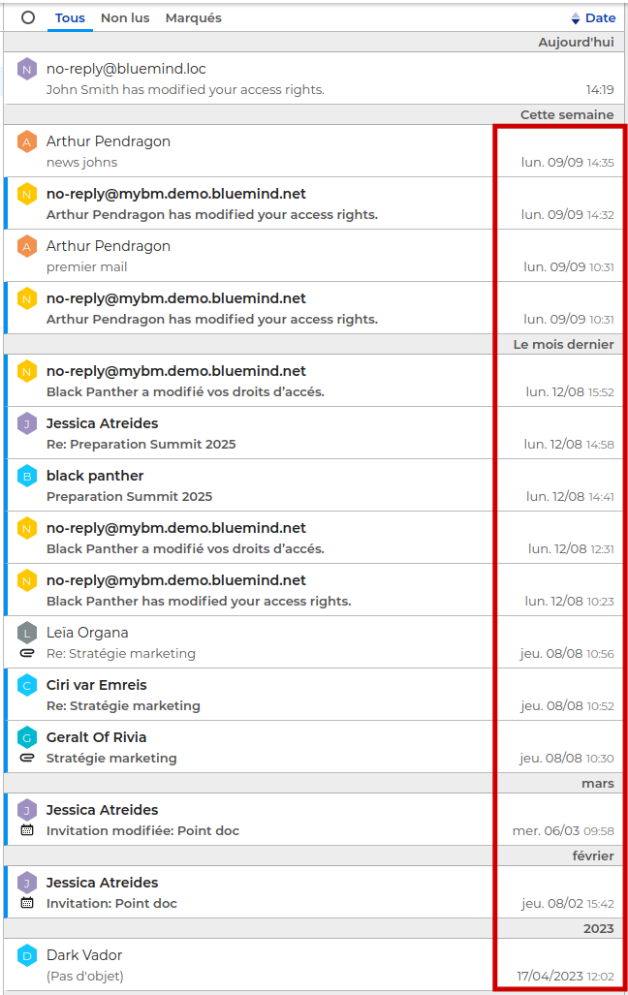Click the black panther avatar icon
The width and height of the screenshot is (628, 995).
(27, 476)
